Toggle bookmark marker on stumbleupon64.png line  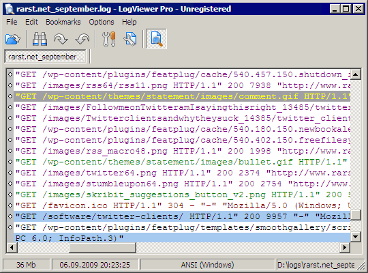10,184
